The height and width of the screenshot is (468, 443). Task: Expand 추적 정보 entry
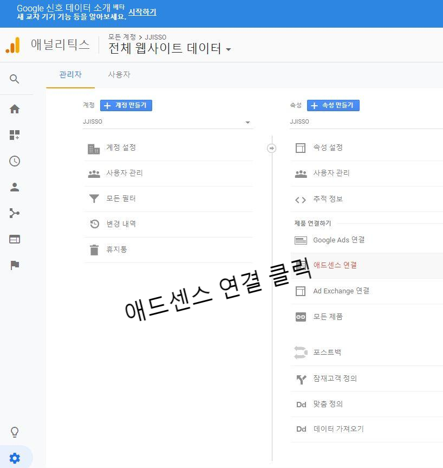tap(367, 199)
